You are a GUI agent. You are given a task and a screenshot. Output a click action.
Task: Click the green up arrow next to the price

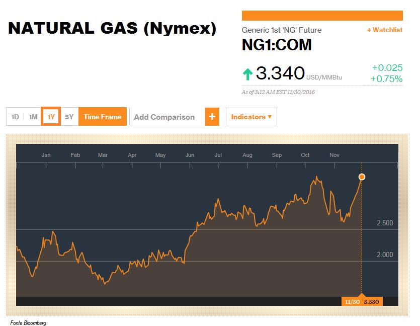click(247, 74)
